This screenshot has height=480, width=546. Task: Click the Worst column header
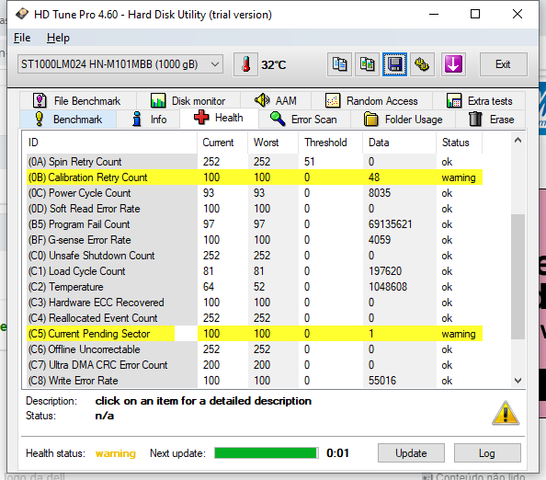(273, 143)
